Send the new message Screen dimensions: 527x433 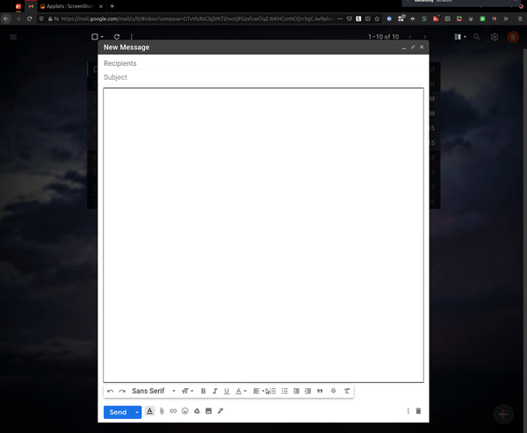118,412
